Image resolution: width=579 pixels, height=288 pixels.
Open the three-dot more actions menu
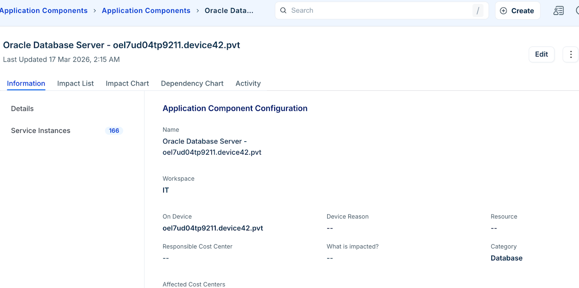[571, 54]
